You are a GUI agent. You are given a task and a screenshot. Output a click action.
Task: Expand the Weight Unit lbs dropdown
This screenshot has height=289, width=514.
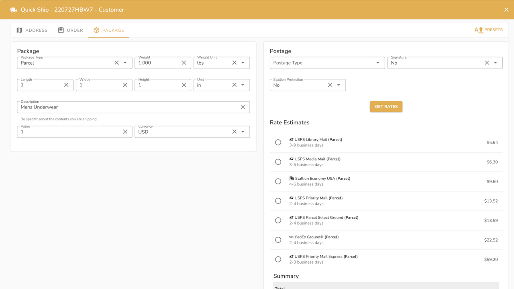[x=243, y=63]
